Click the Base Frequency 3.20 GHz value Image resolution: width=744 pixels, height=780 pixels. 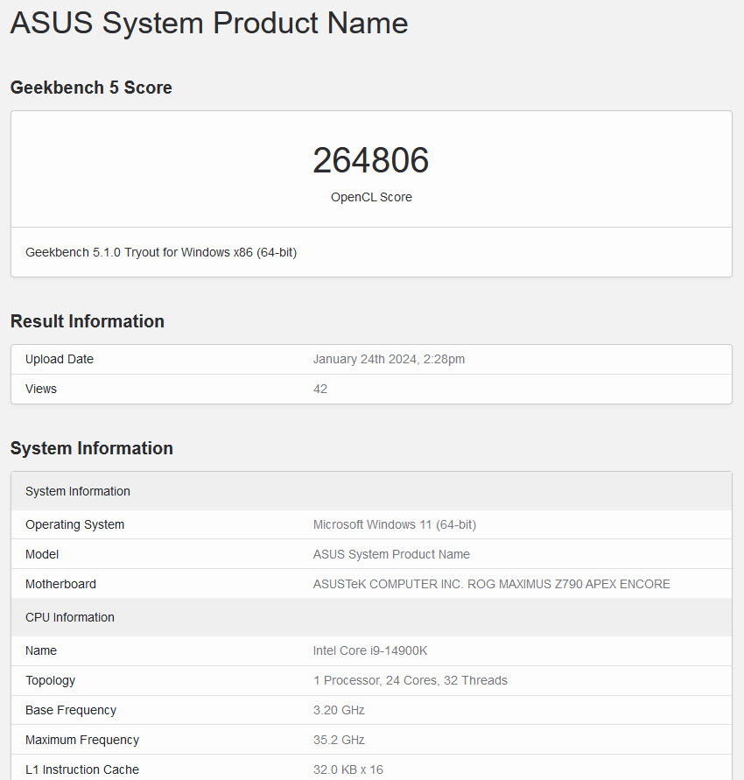[339, 710]
